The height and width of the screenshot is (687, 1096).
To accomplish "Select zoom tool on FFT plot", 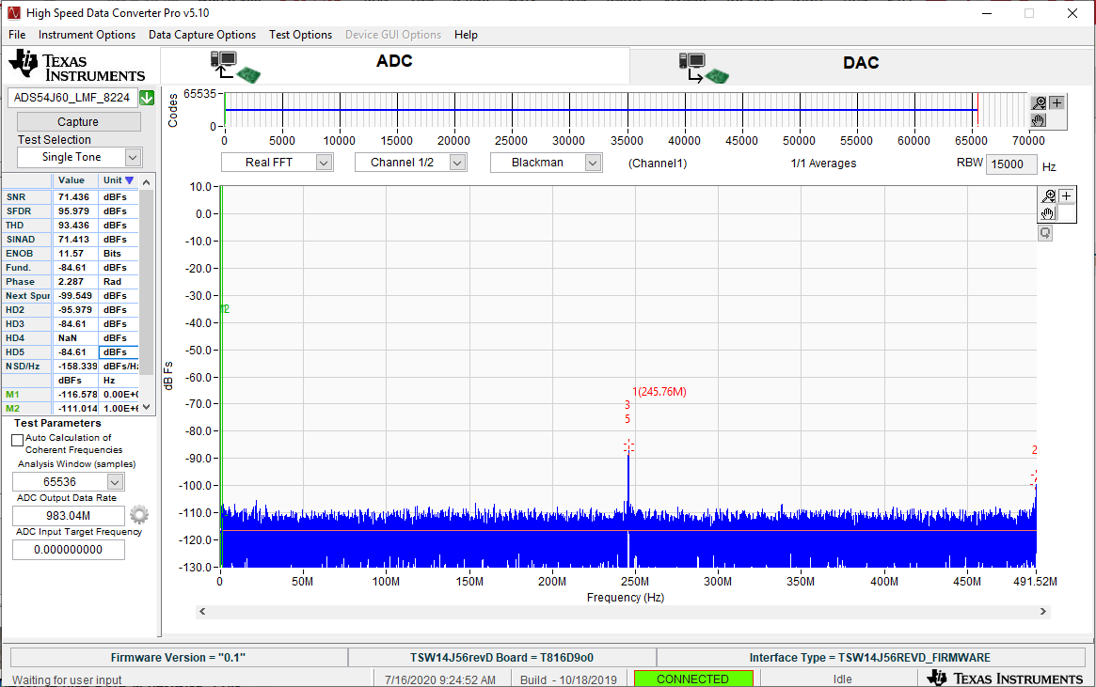I will pyautogui.click(x=1048, y=196).
